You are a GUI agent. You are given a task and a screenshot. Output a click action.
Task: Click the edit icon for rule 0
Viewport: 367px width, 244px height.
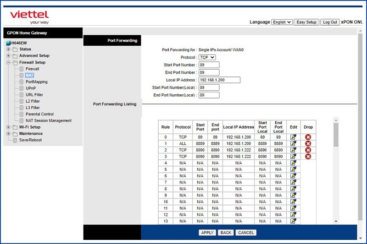point(293,137)
